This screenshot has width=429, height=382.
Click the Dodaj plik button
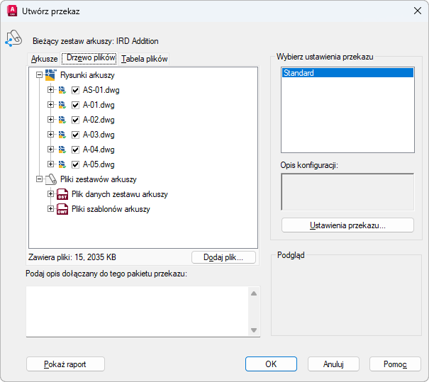pos(223,257)
